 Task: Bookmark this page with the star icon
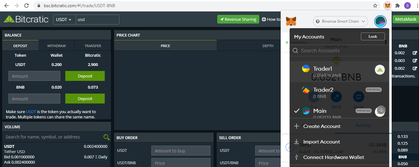pyautogui.click(x=375, y=6)
